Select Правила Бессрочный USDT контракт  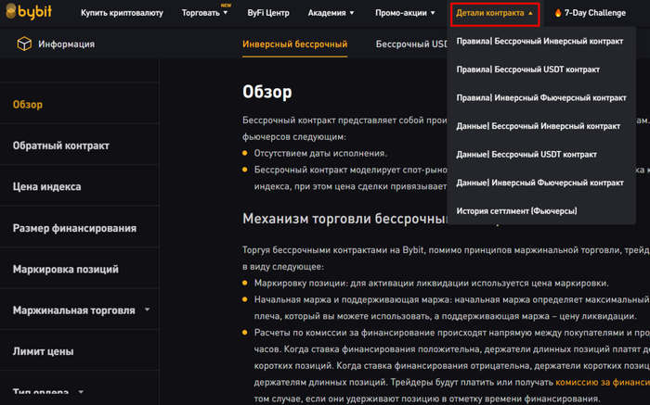pyautogui.click(x=527, y=70)
